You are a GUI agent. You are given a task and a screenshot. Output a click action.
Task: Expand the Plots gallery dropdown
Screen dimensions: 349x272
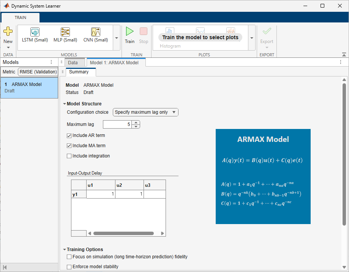click(x=252, y=38)
